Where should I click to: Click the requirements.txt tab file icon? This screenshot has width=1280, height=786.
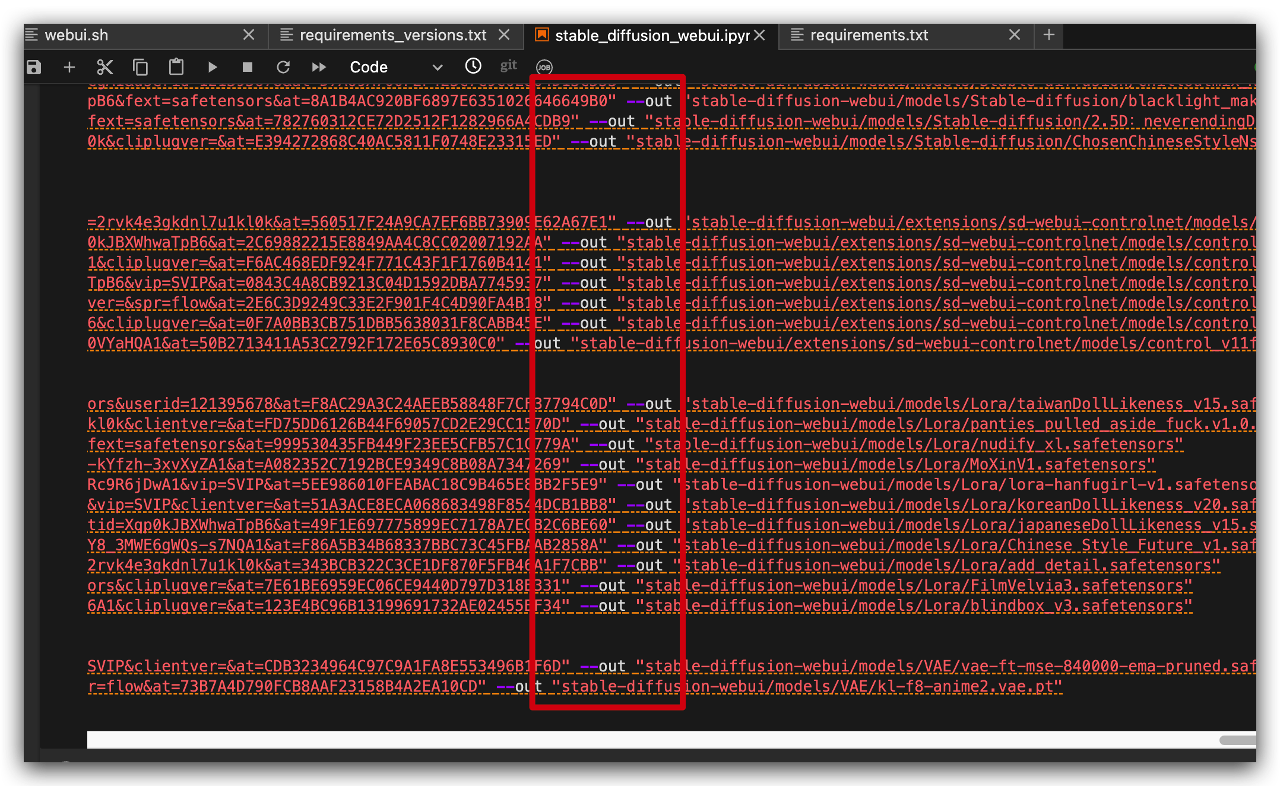(x=797, y=35)
